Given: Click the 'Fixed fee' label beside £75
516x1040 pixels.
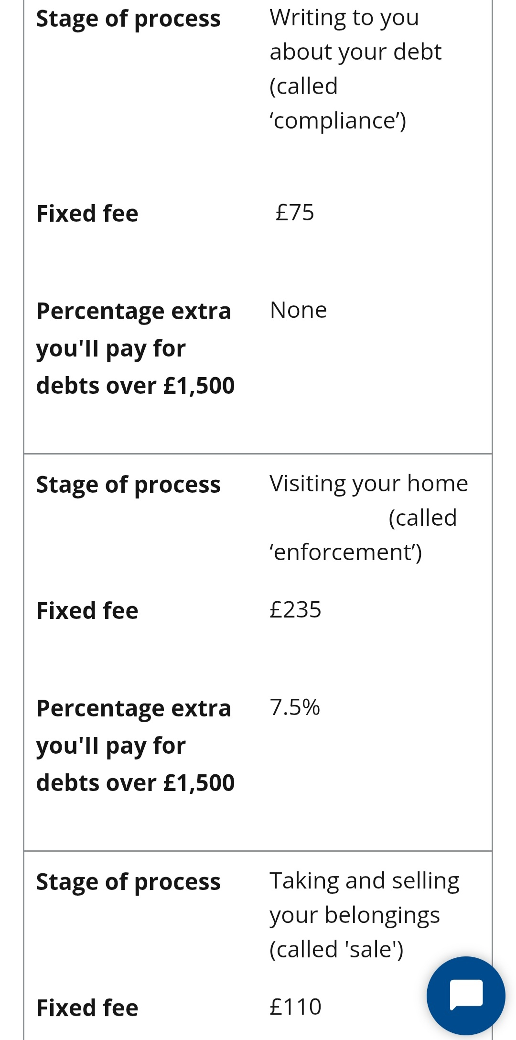Looking at the screenshot, I should click(x=87, y=213).
